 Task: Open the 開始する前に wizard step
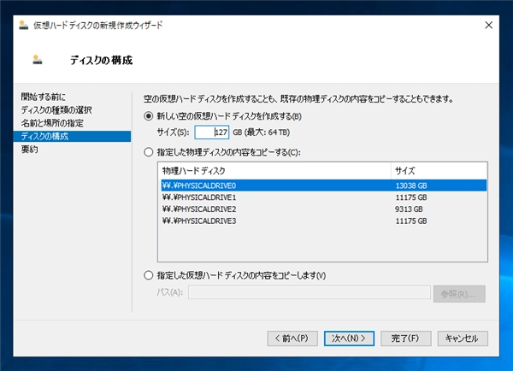click(44, 97)
